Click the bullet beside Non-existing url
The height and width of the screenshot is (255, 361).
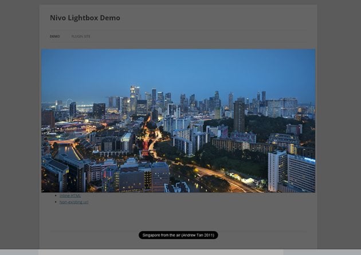coord(56,202)
